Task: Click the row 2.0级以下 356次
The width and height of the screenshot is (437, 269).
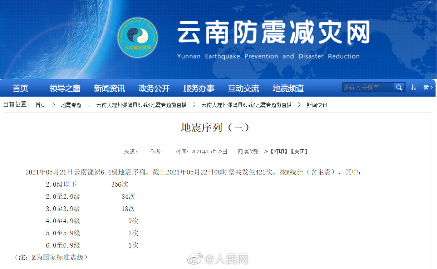Action: coord(87,184)
